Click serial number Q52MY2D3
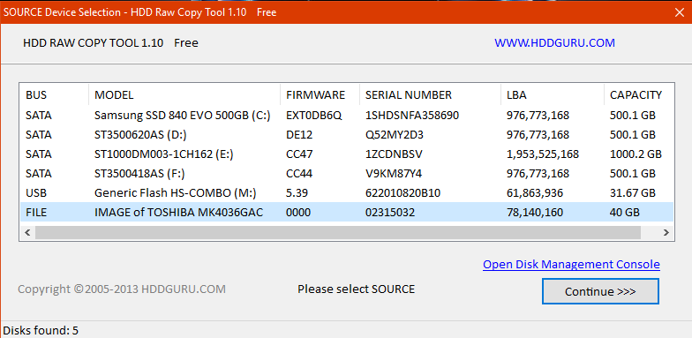Viewport: 692px width, 338px height. [395, 134]
